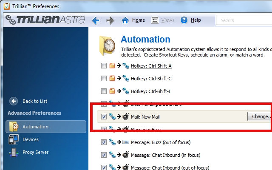Select Proxy Server in the sidebar
The image size is (272, 170).
[35, 152]
